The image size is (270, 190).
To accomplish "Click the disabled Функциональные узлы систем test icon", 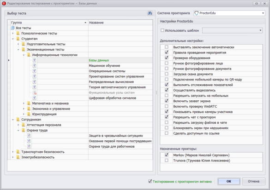I will (x=35, y=92).
